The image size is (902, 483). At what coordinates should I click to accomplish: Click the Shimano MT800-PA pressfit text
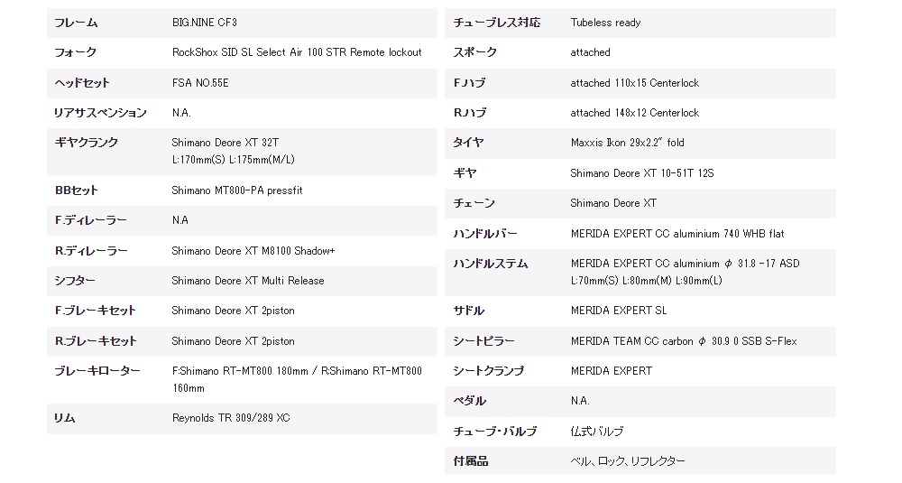click(x=237, y=190)
